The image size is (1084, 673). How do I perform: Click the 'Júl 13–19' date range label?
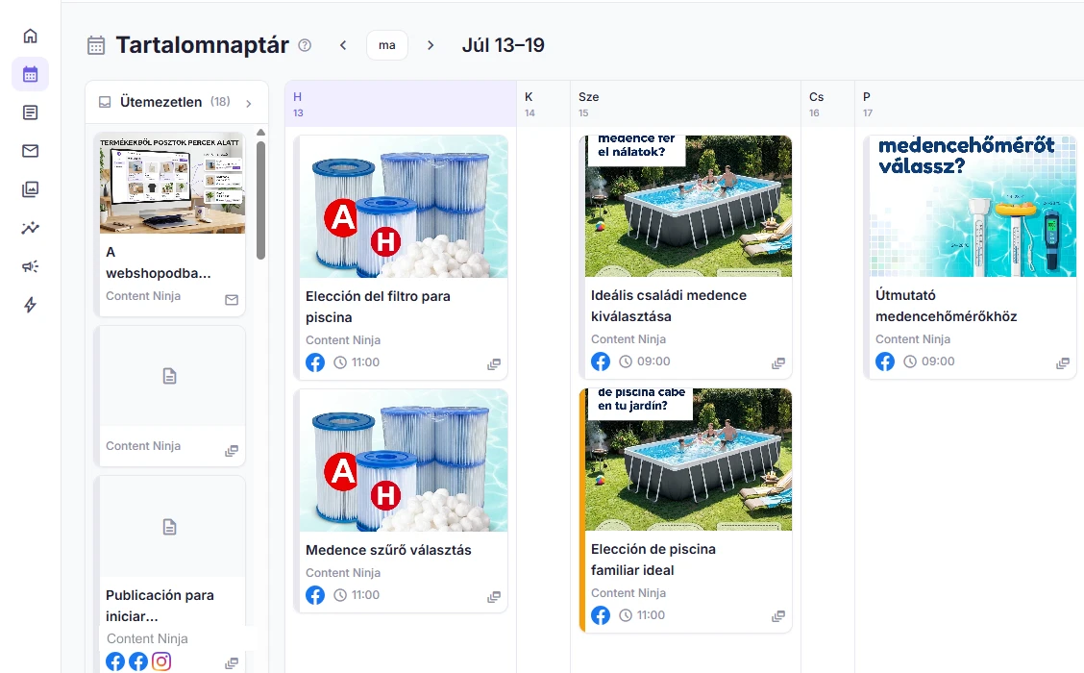coord(504,45)
